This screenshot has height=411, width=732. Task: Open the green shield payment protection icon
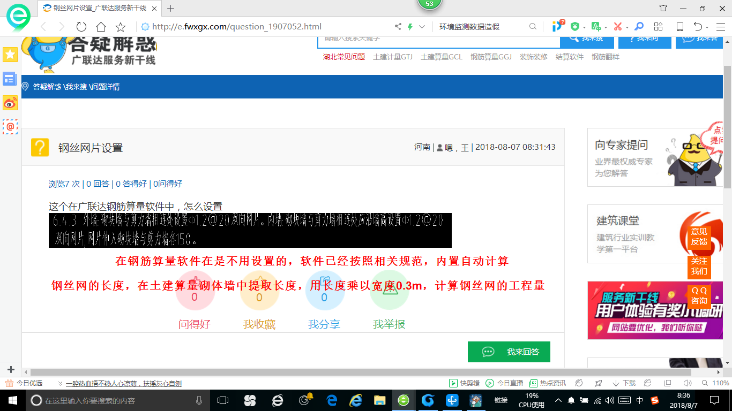[x=575, y=26]
